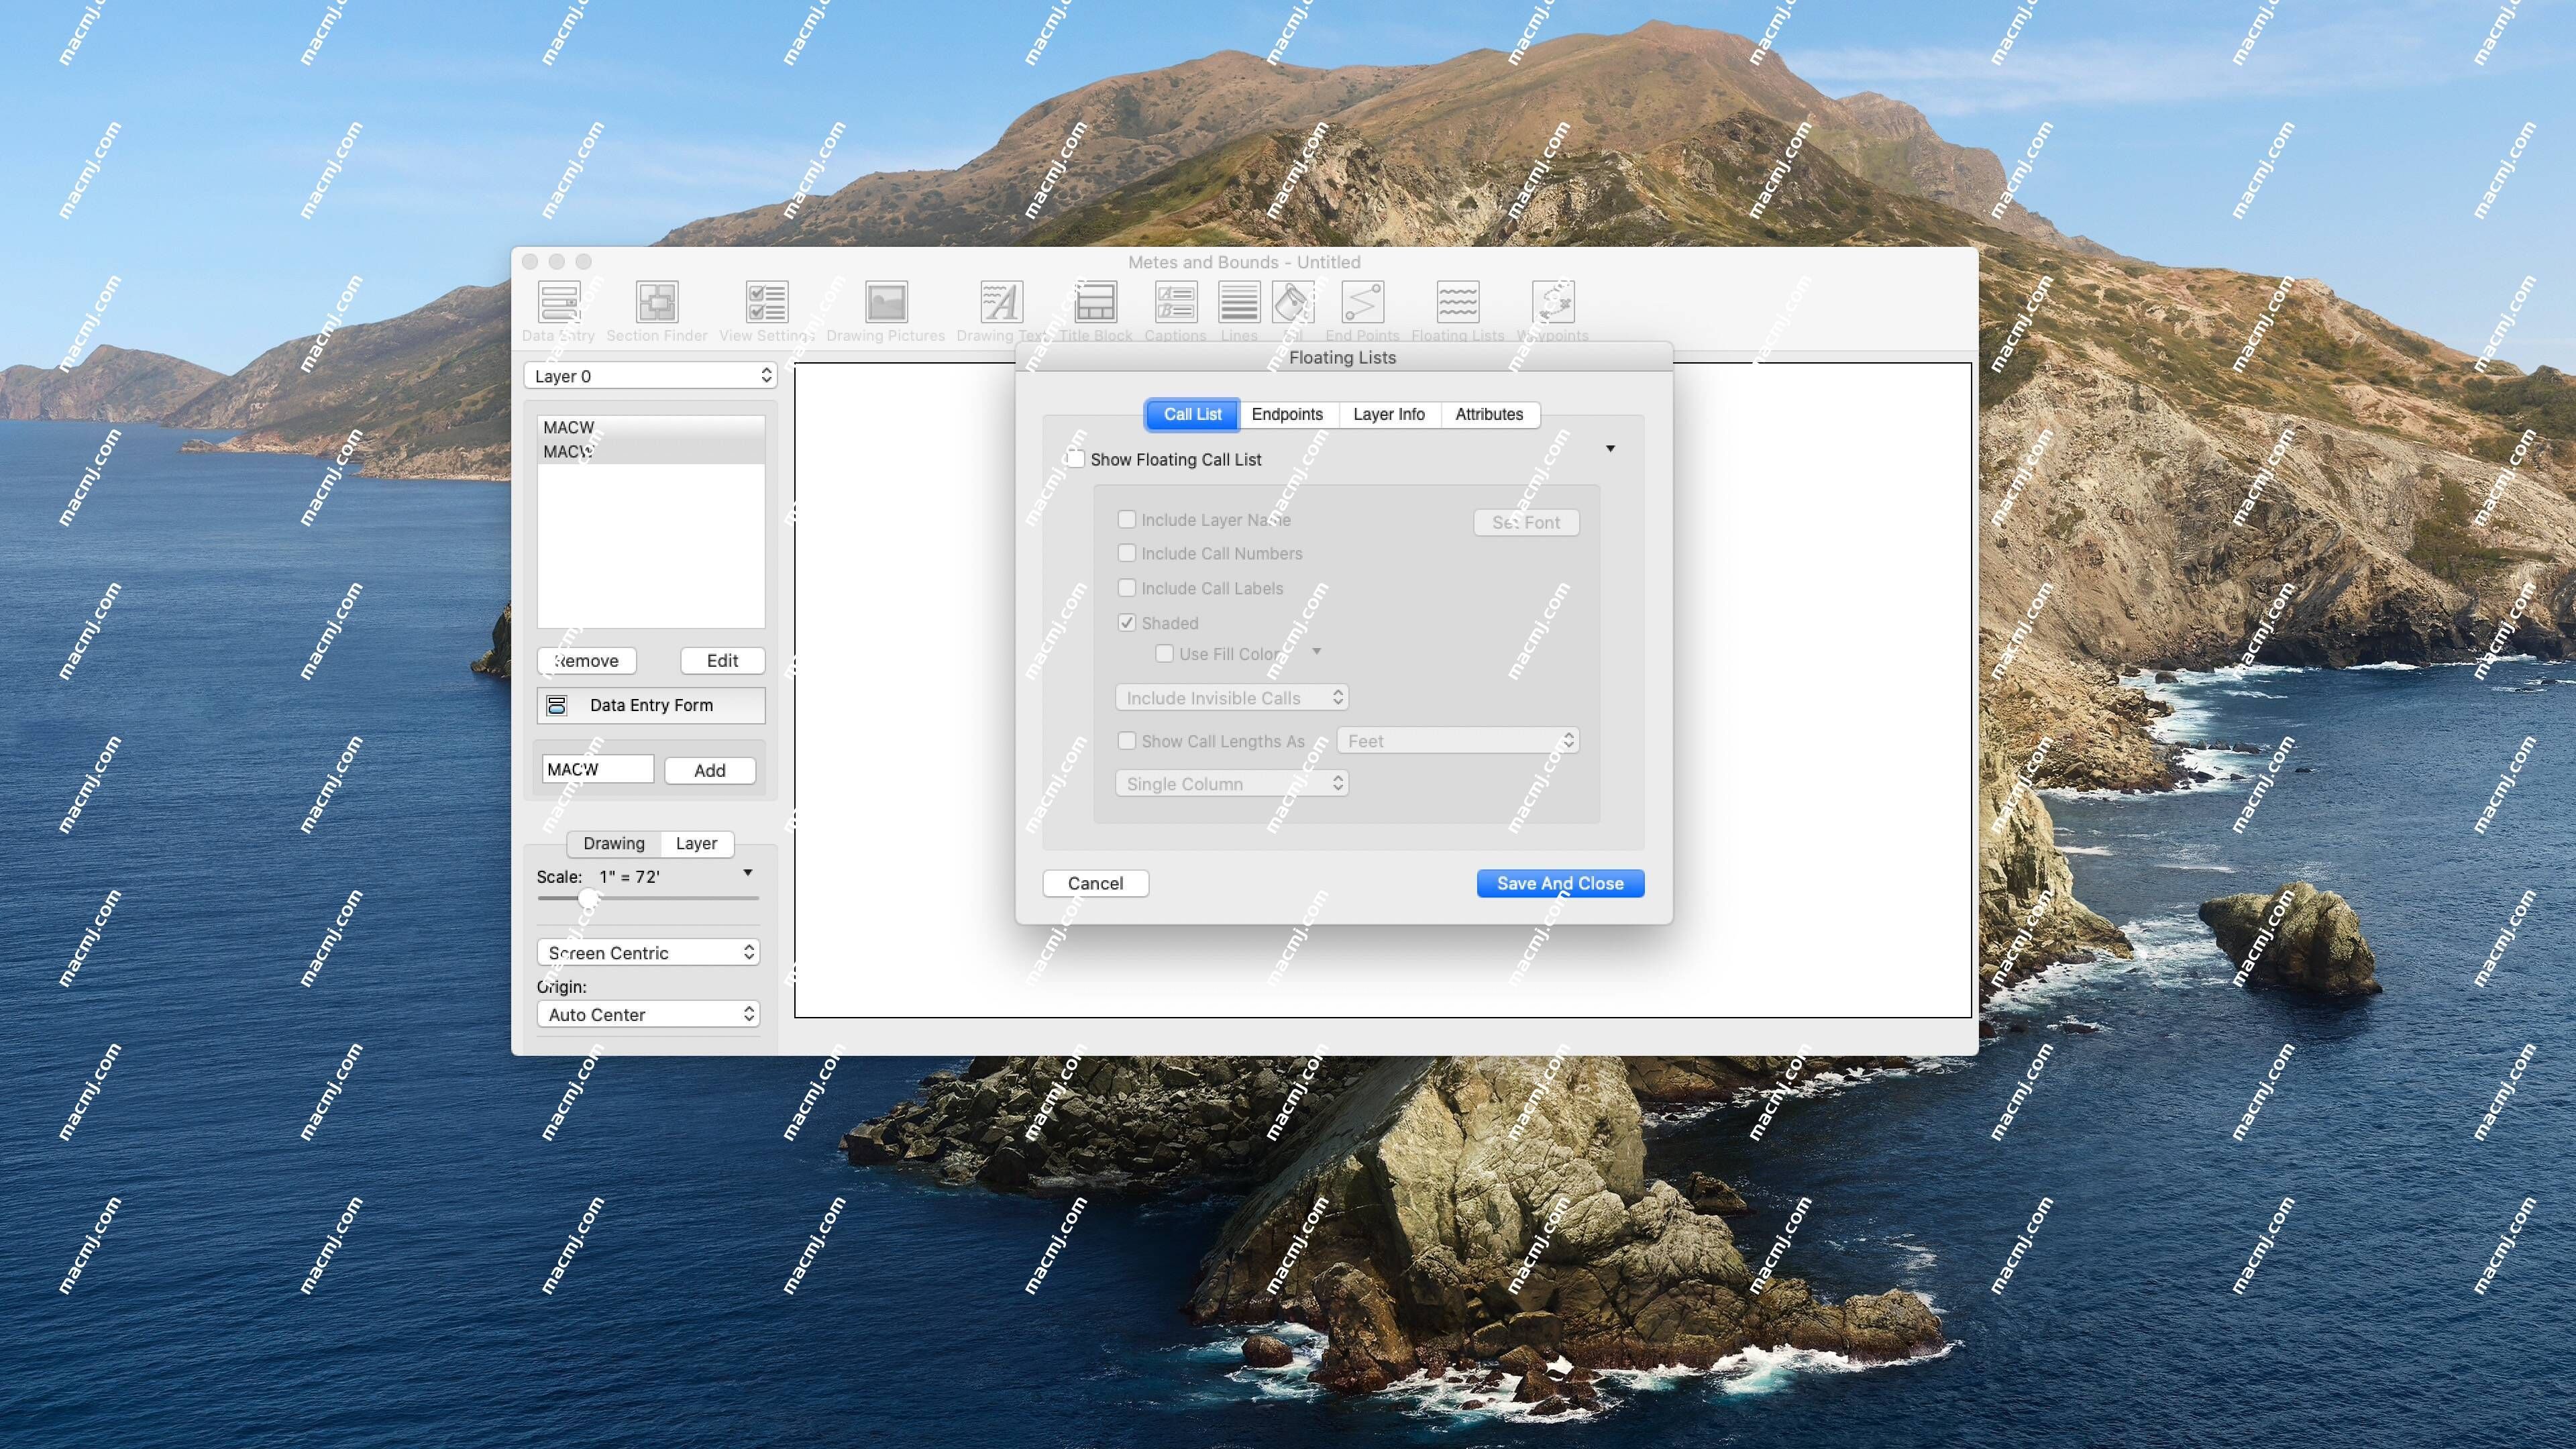Select the Drawing Text tool icon

tap(998, 305)
